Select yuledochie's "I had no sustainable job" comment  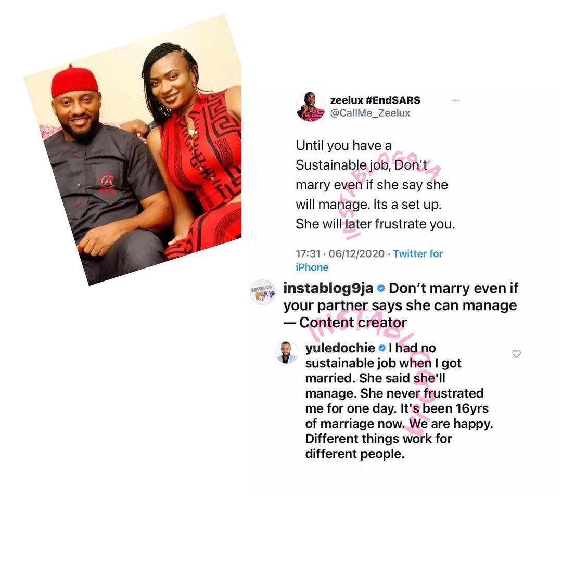point(399,401)
